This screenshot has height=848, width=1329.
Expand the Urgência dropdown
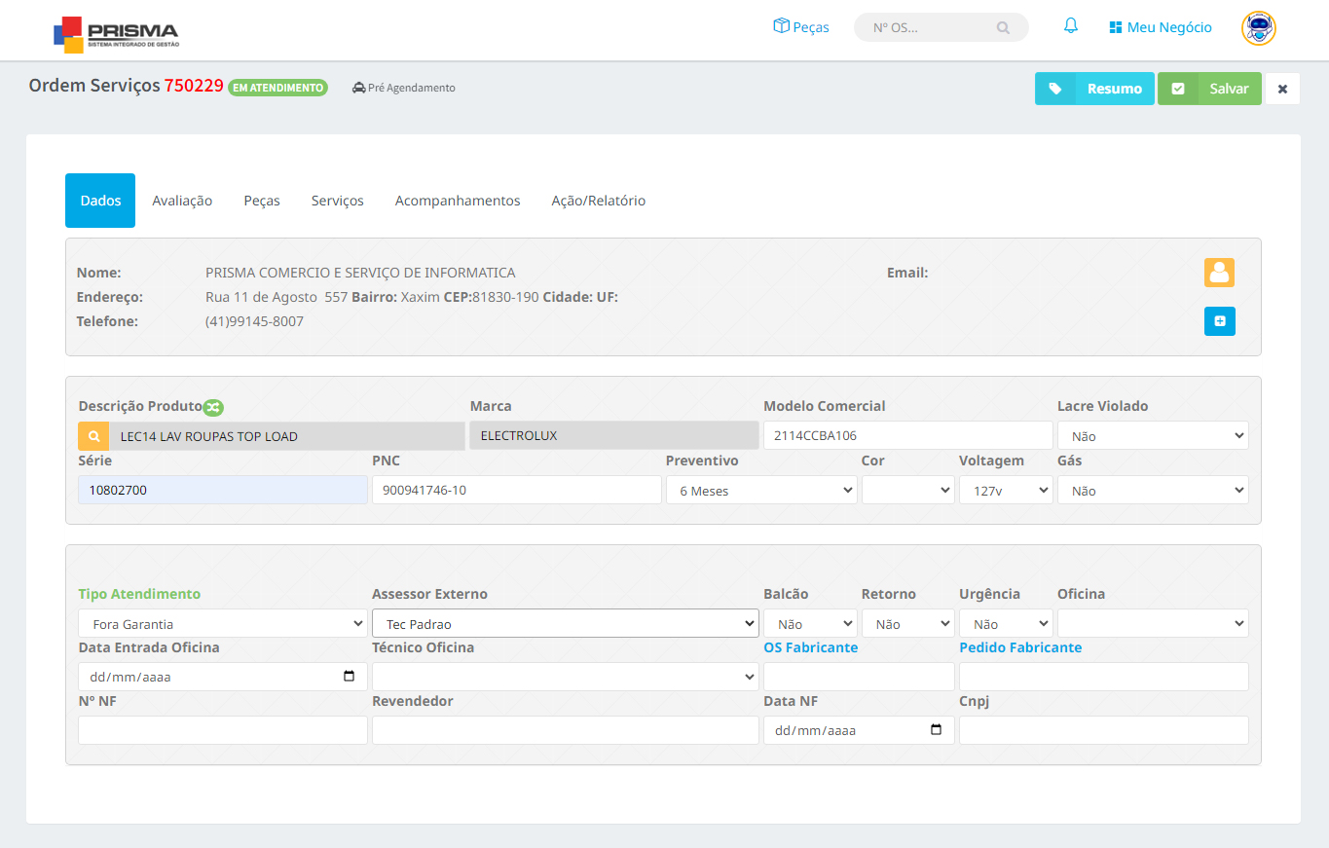[x=1006, y=624]
